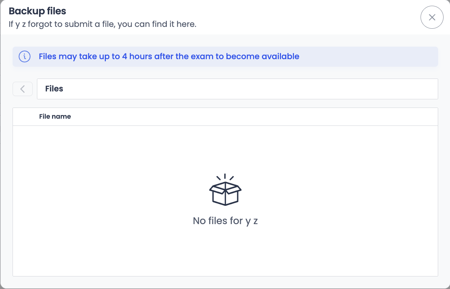Close the Backup files dialog
450x289 pixels.
(432, 17)
